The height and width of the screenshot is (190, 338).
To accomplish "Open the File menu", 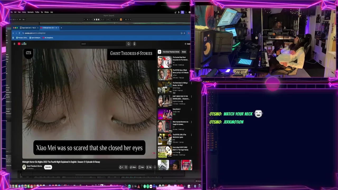I will point(11,12).
